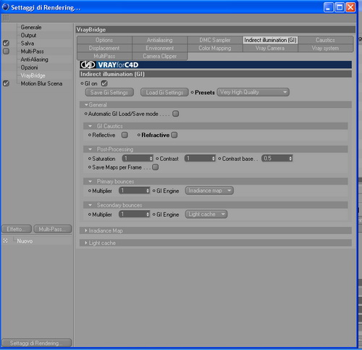Select the Nuovo render setting entry
The image size is (362, 350).
25,241
